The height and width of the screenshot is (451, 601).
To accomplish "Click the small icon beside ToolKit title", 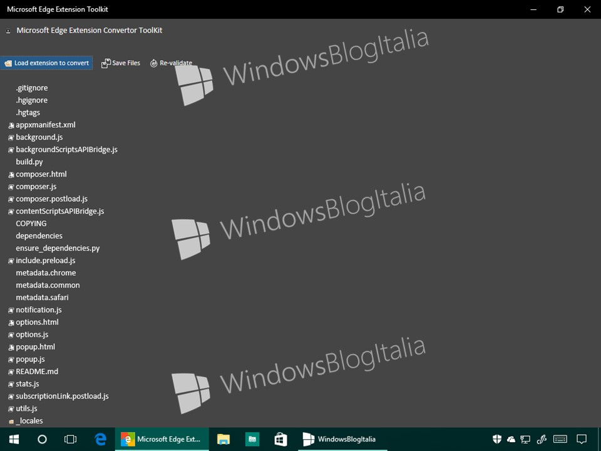I will (8, 31).
